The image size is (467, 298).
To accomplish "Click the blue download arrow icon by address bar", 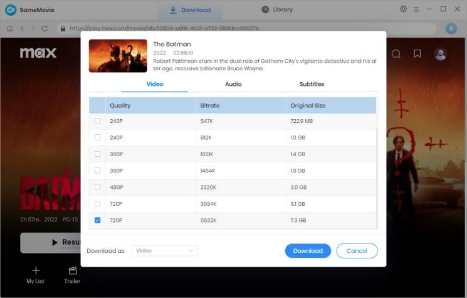I will (x=451, y=29).
